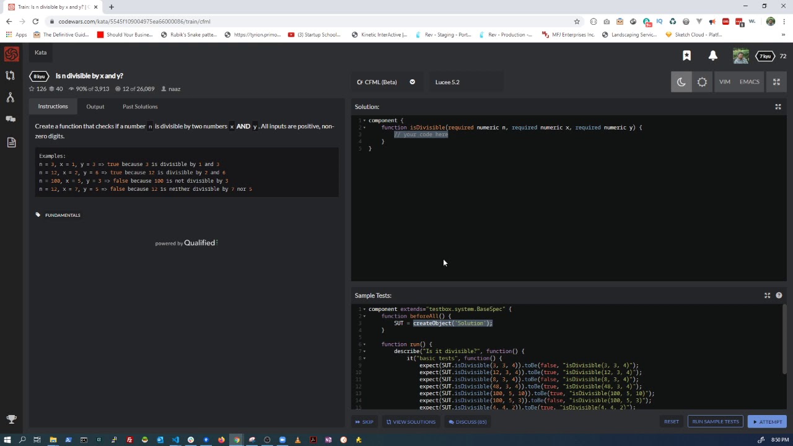The height and width of the screenshot is (446, 793).
Task: Open the CFML (Beta) language dropdown
Action: pyautogui.click(x=386, y=82)
